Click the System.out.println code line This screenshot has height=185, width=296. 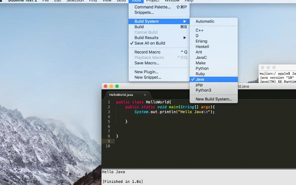(x=175, y=112)
